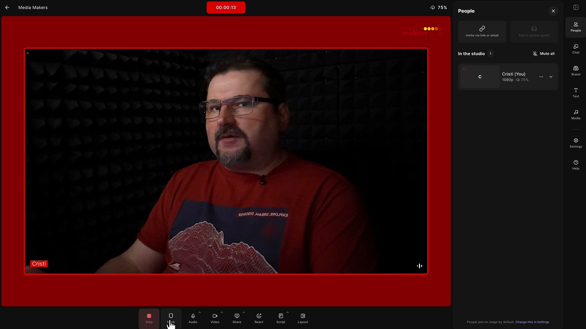Viewport: 586px width, 329px height.
Task: Open Help in the sidebar
Action: 576,165
